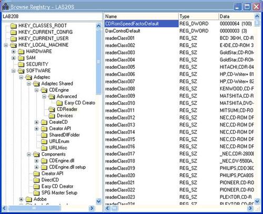The width and height of the screenshot is (263, 214).
Task: Collapse the SOFTWARE tree node
Action: tap(14, 71)
